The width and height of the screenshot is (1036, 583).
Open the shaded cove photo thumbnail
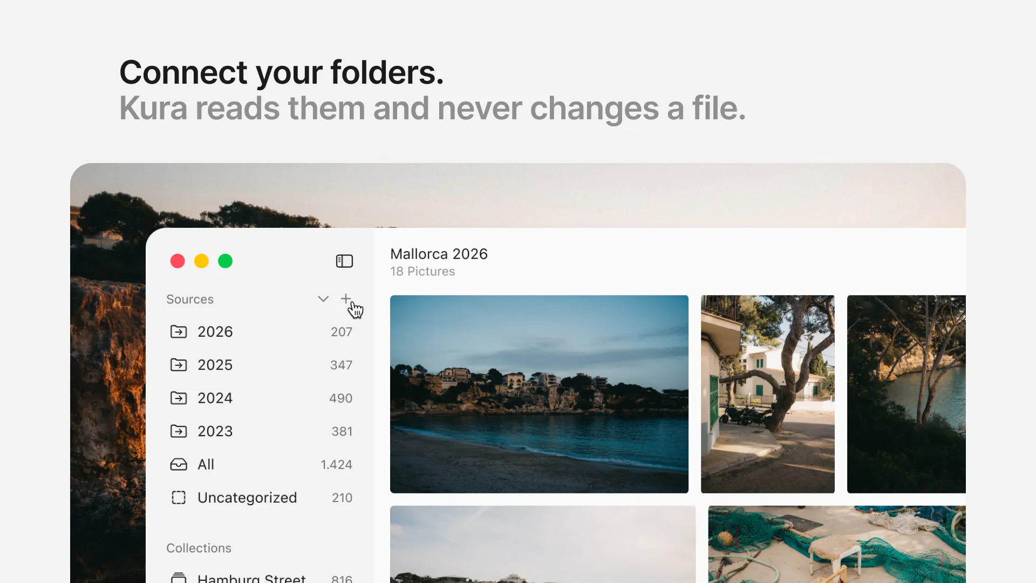tap(906, 394)
